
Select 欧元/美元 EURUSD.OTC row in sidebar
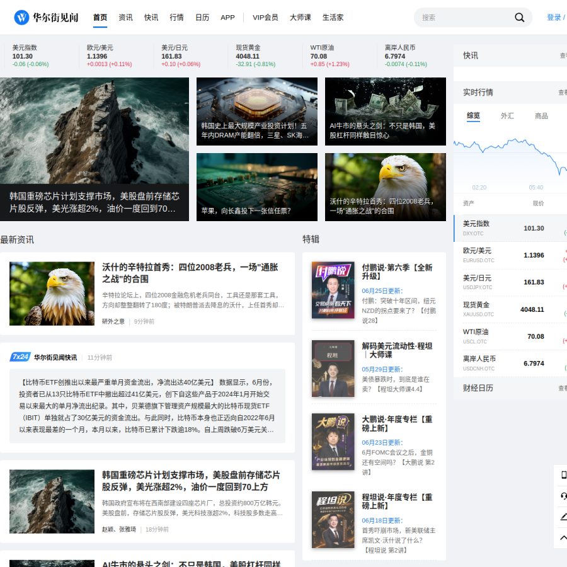pos(510,255)
